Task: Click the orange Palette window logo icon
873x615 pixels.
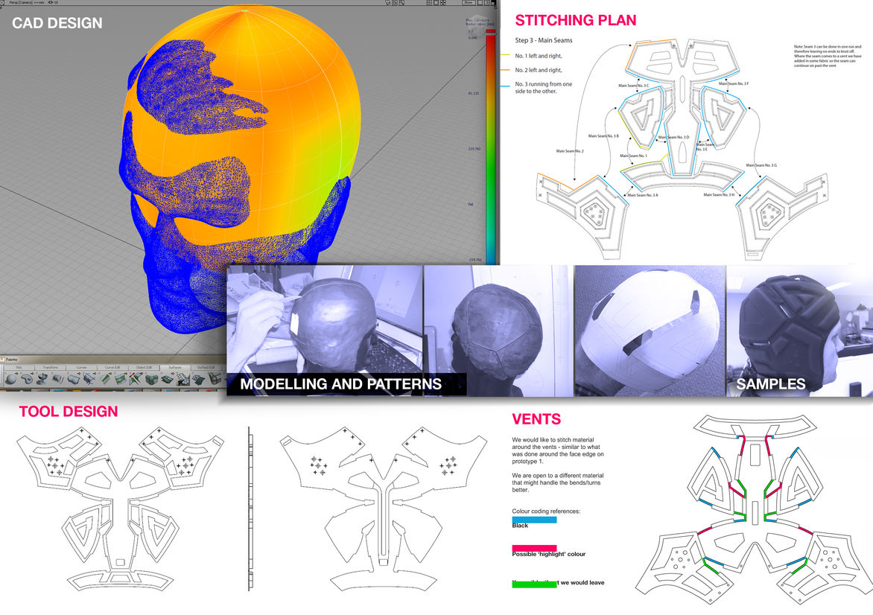Action: coord(4,359)
